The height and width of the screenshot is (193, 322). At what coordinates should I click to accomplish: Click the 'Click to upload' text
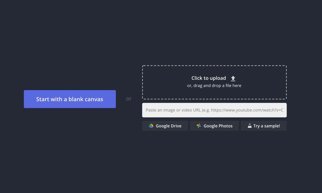click(209, 78)
